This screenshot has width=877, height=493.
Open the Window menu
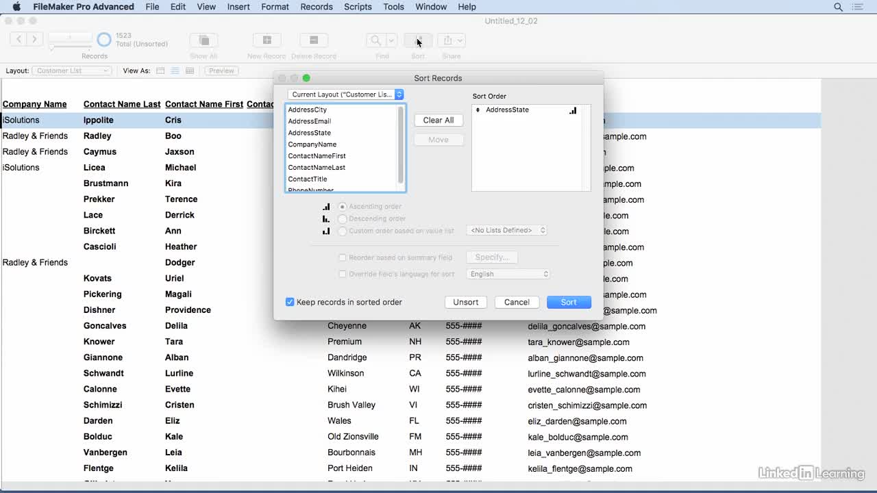pyautogui.click(x=431, y=7)
